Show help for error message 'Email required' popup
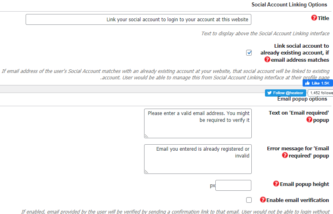This screenshot has height=214, width=333. (285, 155)
